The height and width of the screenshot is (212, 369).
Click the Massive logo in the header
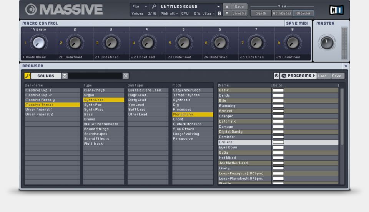click(x=64, y=10)
